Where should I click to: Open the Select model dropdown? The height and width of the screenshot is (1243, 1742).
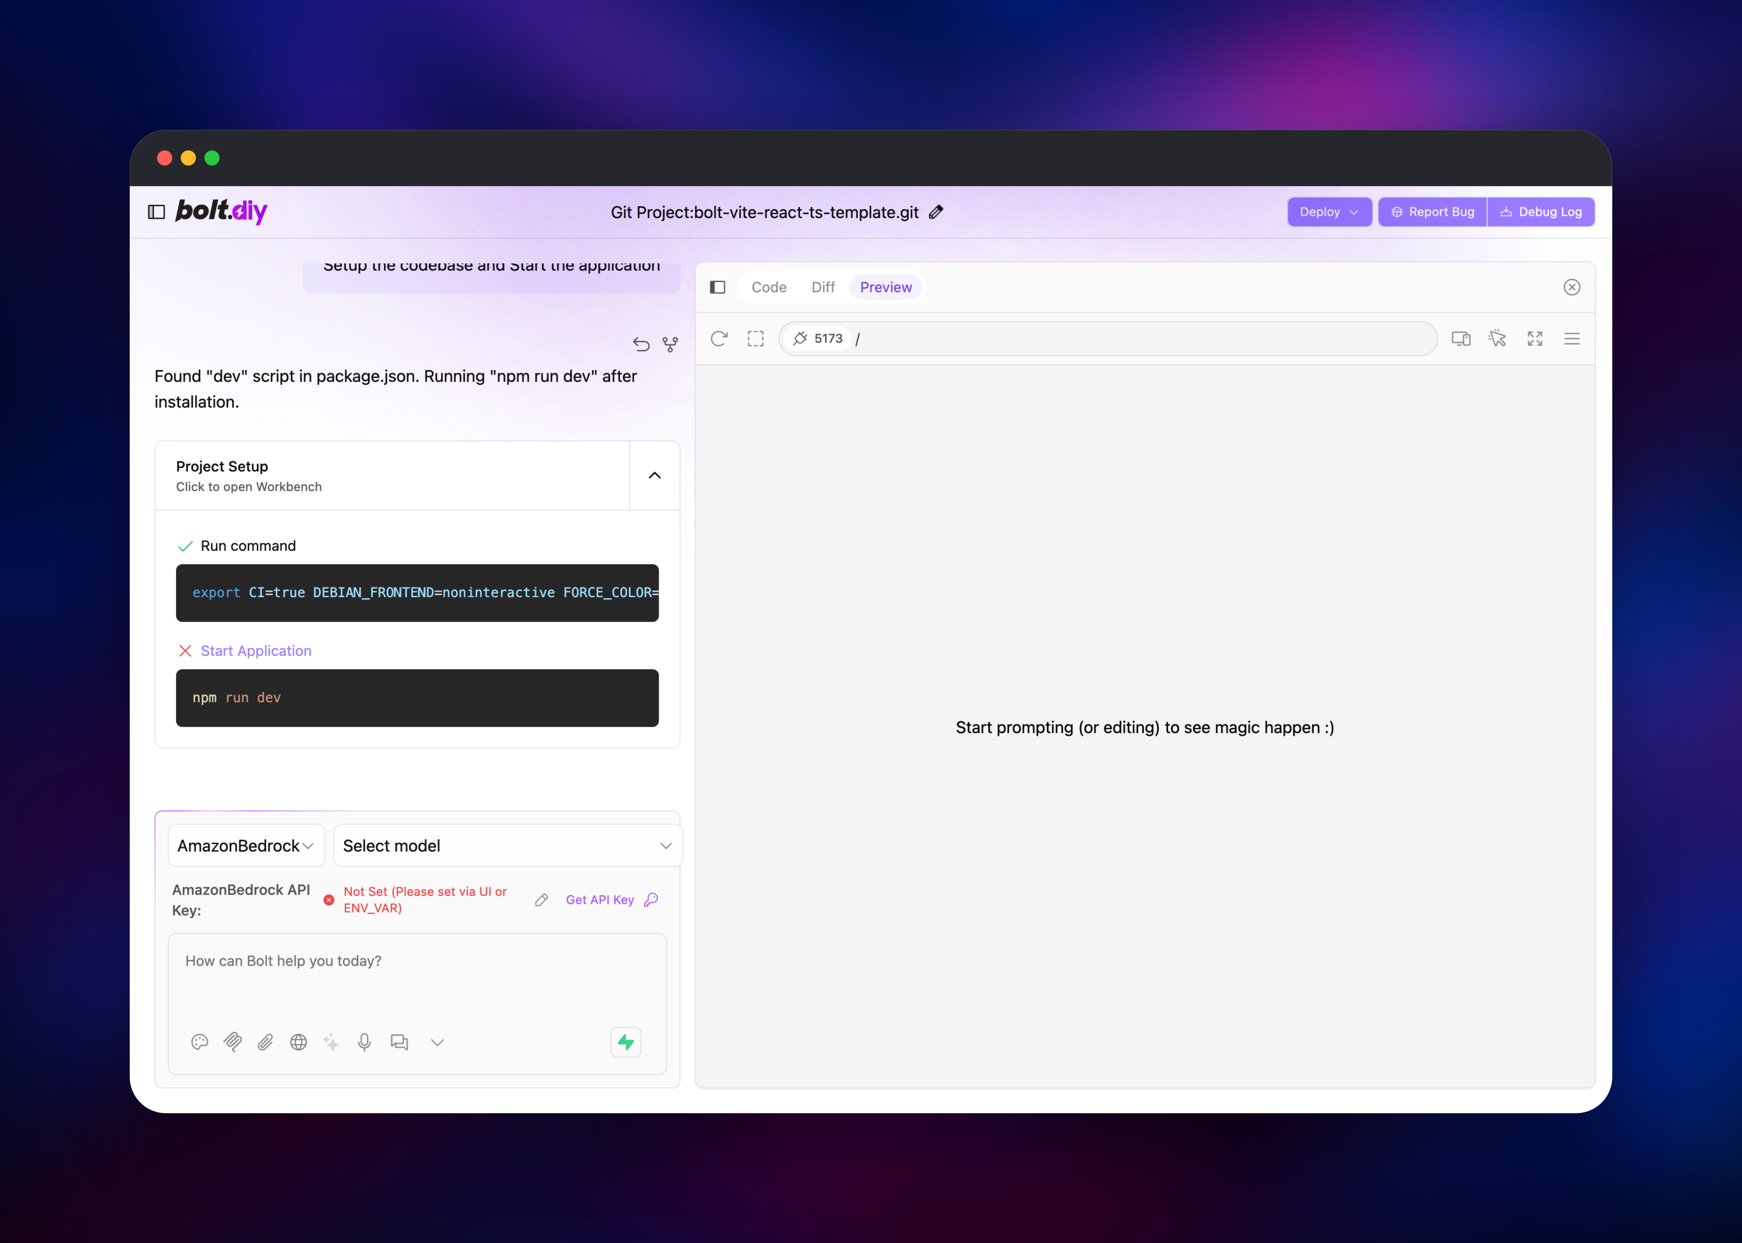coord(508,846)
